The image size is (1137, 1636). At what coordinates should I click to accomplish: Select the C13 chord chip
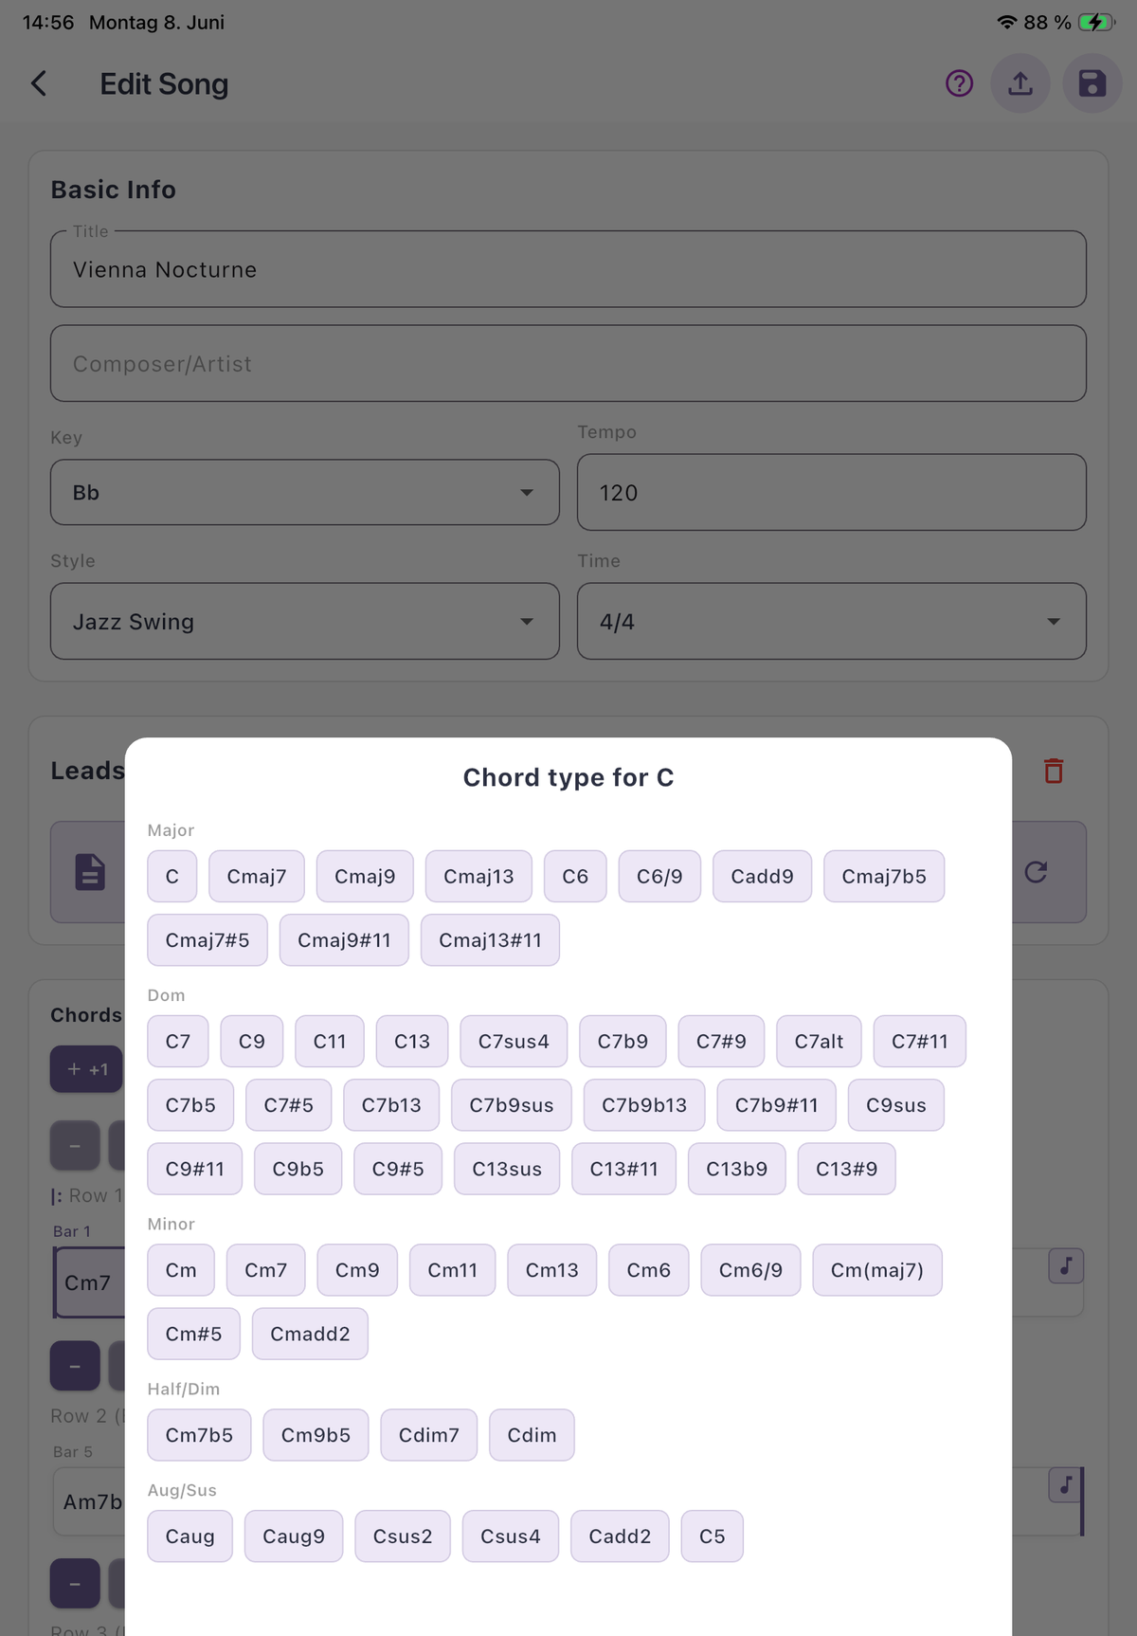click(412, 1041)
